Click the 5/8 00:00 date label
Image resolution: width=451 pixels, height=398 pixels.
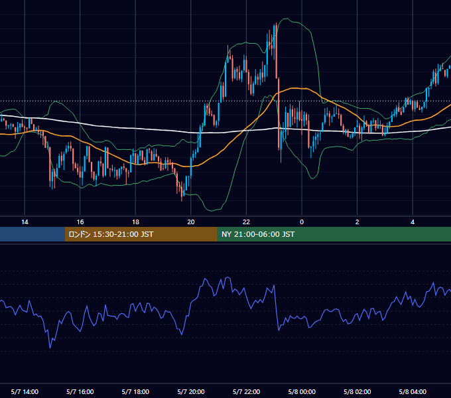[302, 391]
